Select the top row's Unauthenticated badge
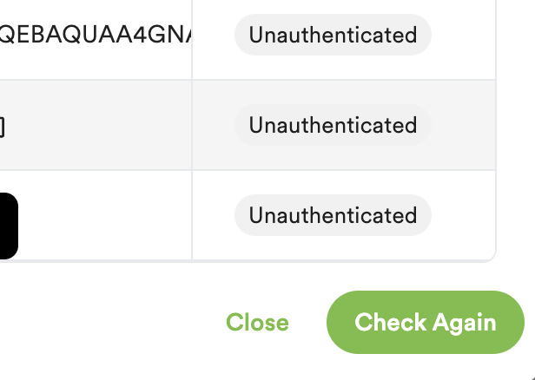Screen dimensions: 535x380 [x=333, y=35]
